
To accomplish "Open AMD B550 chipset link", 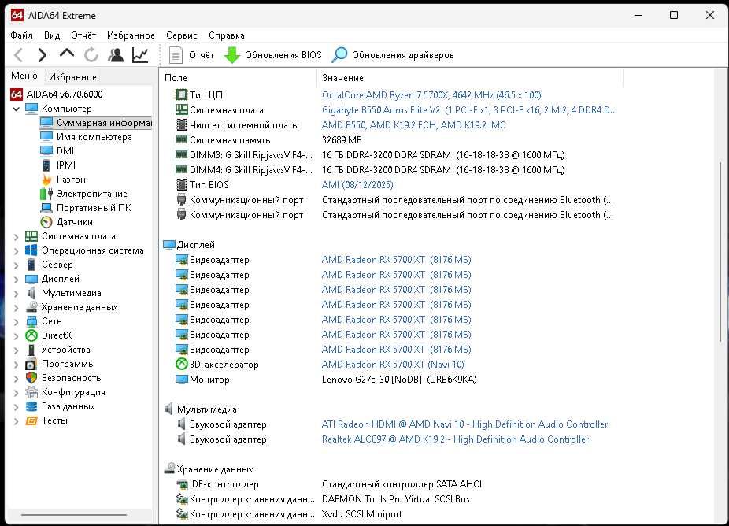I will pos(413,125).
